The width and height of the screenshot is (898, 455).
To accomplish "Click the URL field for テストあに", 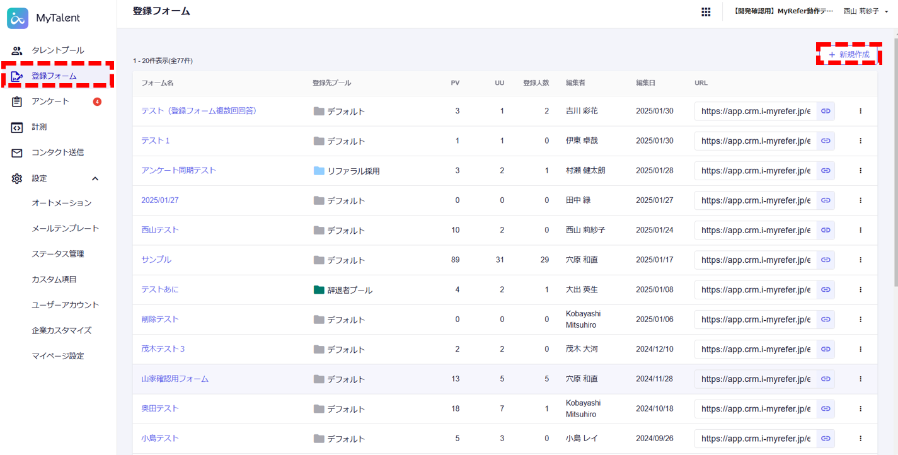I will (755, 290).
